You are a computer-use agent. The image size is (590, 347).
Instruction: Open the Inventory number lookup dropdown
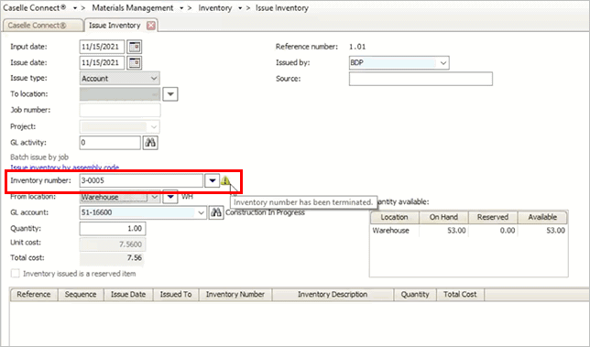tap(213, 181)
